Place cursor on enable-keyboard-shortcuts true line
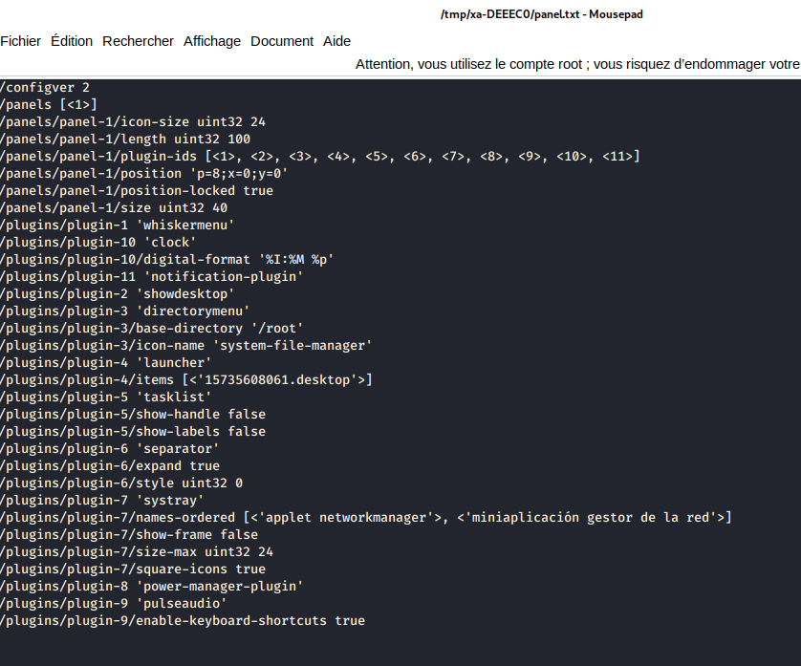801x666 pixels. [182, 620]
